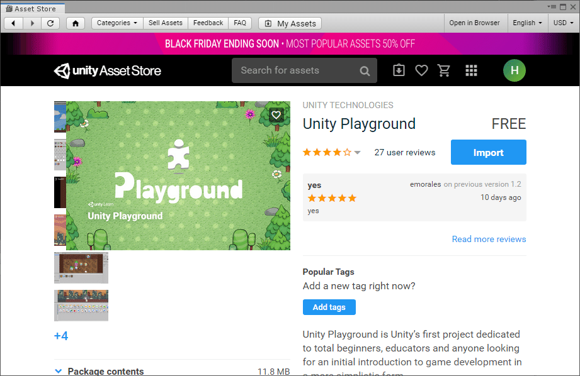Open the user profile avatar H

(x=514, y=70)
